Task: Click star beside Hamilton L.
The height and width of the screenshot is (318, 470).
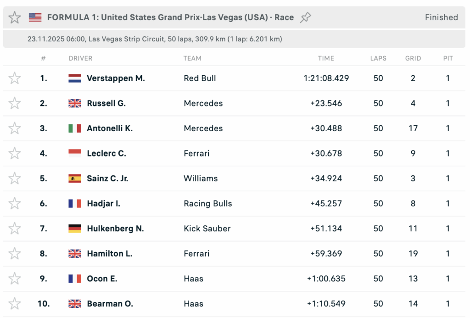Action: coord(15,253)
